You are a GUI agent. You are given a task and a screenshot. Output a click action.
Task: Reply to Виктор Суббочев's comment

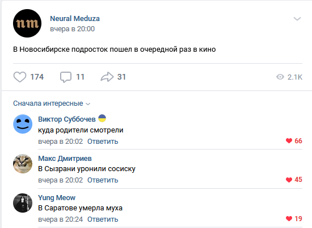(x=103, y=142)
